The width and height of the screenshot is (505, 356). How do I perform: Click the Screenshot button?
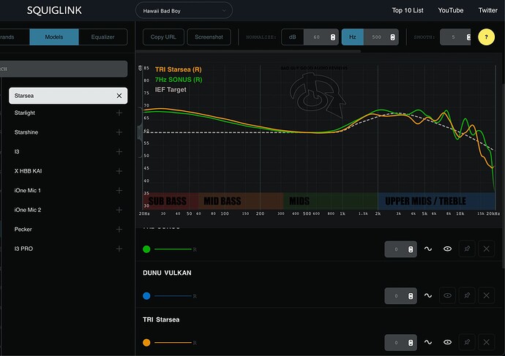coord(209,37)
